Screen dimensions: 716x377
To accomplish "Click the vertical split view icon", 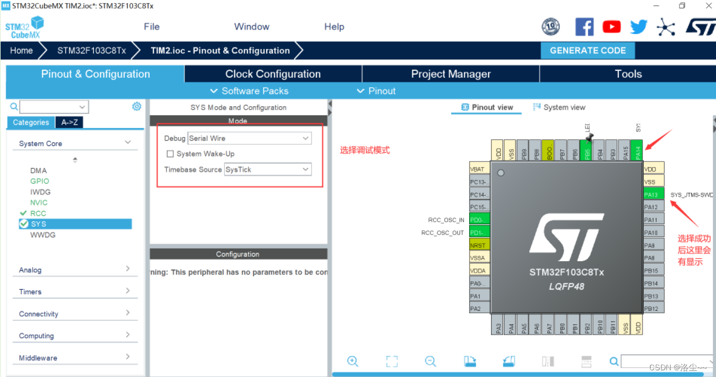I will (548, 361).
